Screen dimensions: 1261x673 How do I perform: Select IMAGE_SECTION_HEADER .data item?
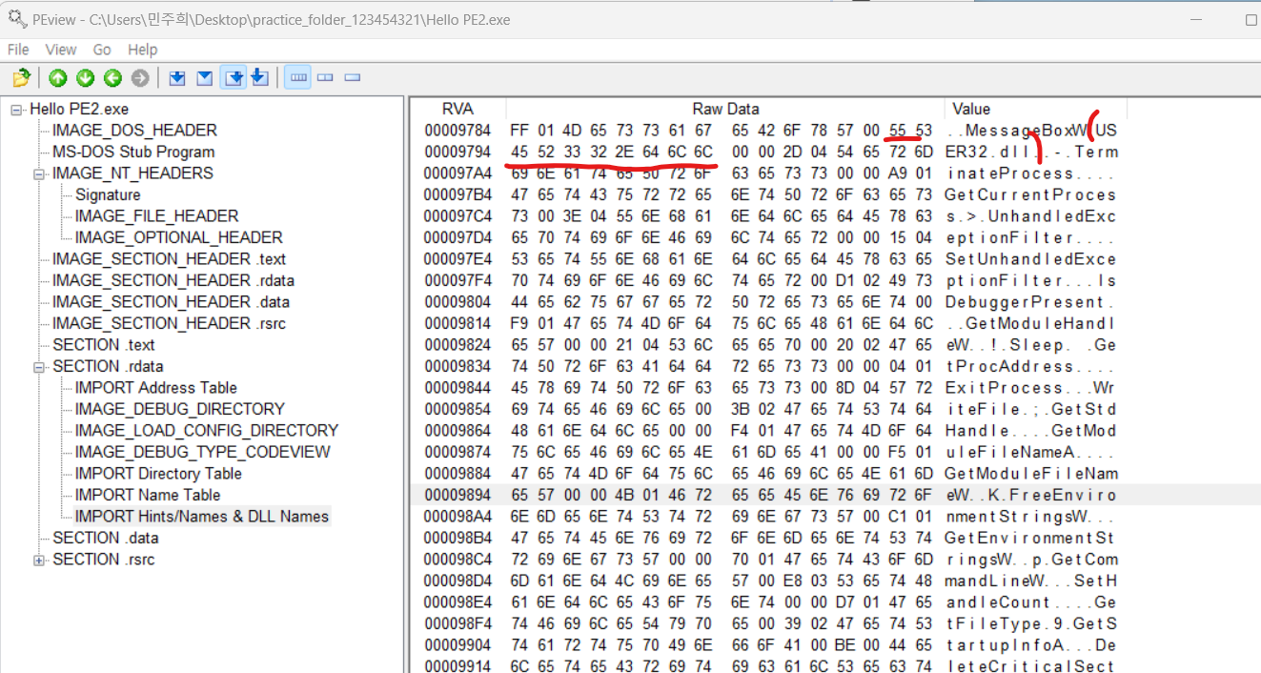pos(171,301)
